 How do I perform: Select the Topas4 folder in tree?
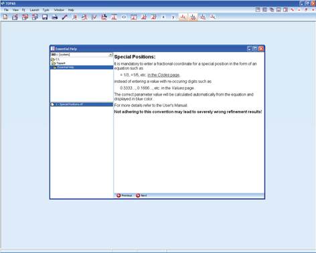[x=58, y=63]
